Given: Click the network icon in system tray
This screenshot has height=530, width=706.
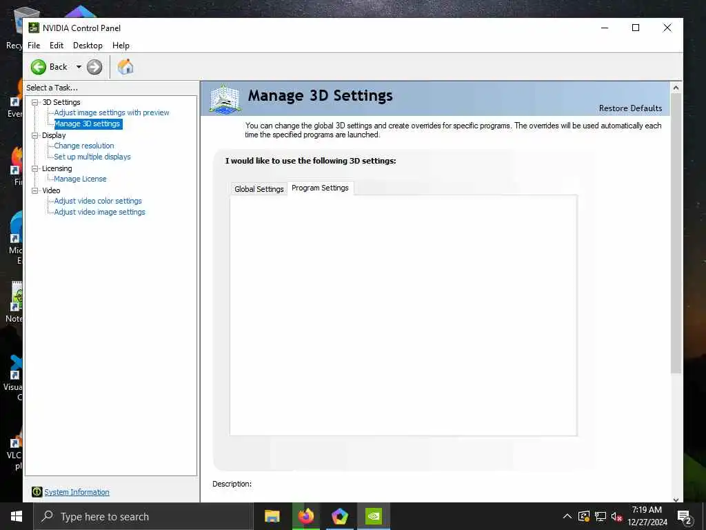Looking at the screenshot, I should [601, 516].
